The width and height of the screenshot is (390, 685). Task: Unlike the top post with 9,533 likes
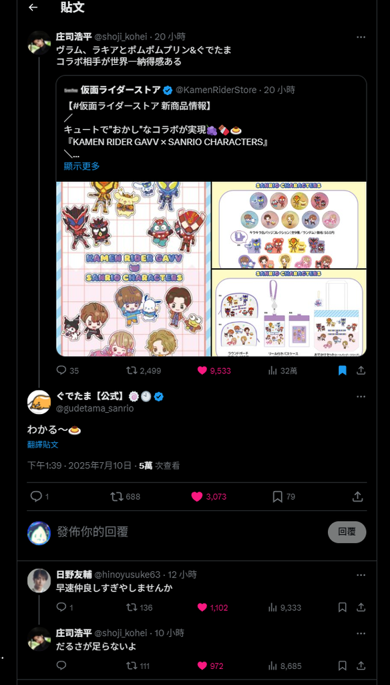[x=202, y=371]
